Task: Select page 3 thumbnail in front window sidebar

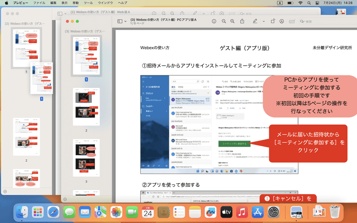Action: [86, 158]
